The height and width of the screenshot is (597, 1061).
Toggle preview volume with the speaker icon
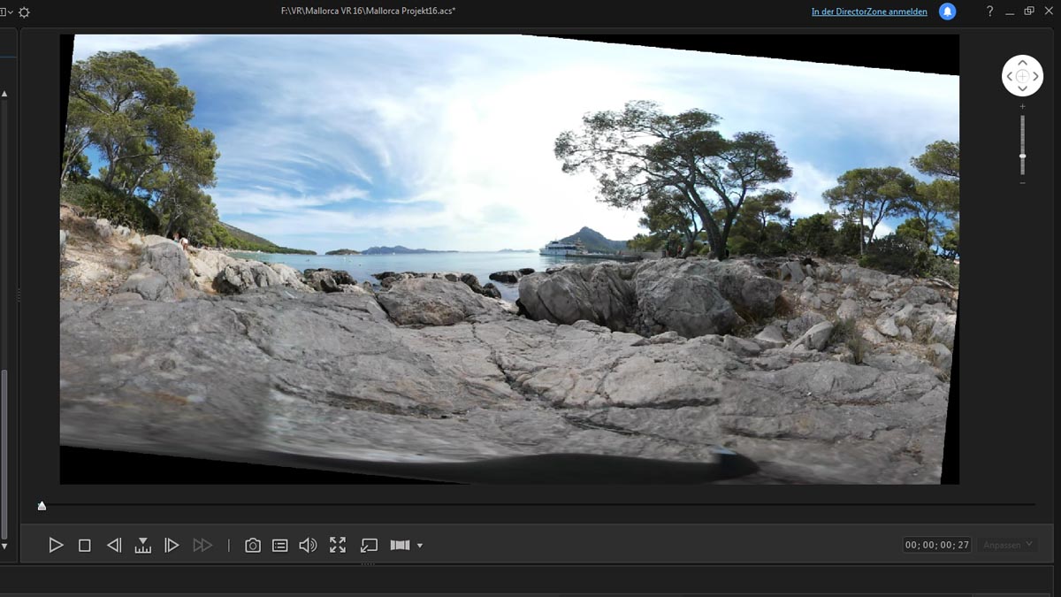tap(308, 546)
